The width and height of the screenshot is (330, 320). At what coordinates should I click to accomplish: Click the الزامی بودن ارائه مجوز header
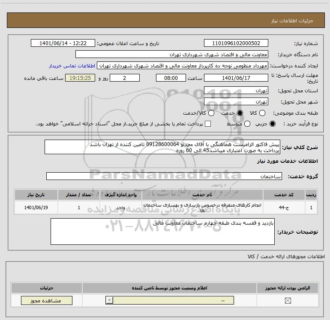coord(288,288)
